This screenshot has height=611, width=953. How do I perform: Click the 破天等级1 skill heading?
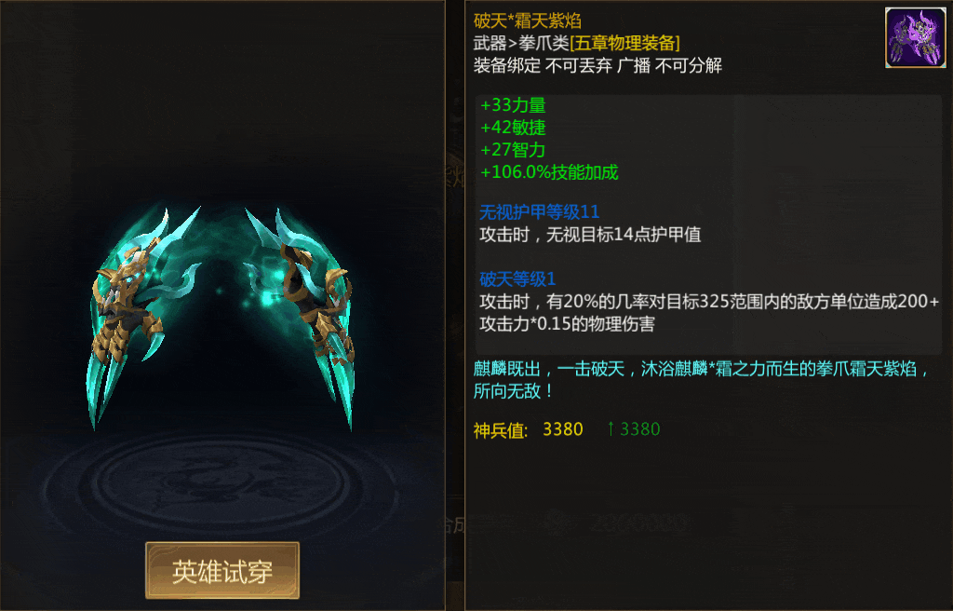[517, 278]
